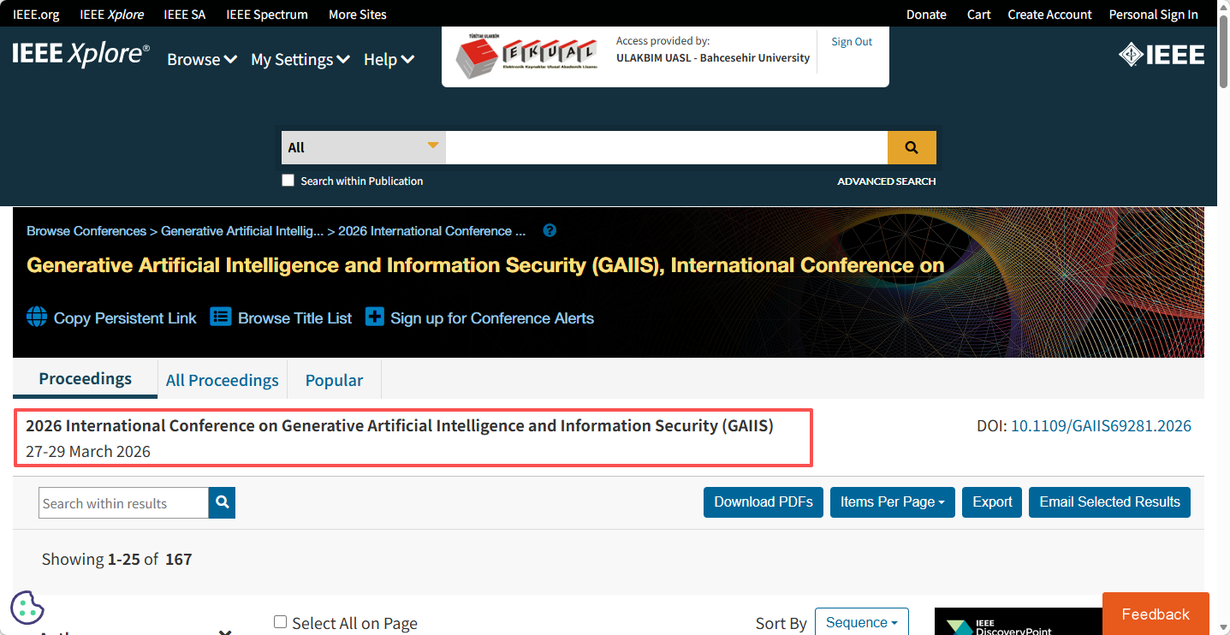Click Create Account link
Viewport: 1230px width, 635px height.
(1050, 15)
